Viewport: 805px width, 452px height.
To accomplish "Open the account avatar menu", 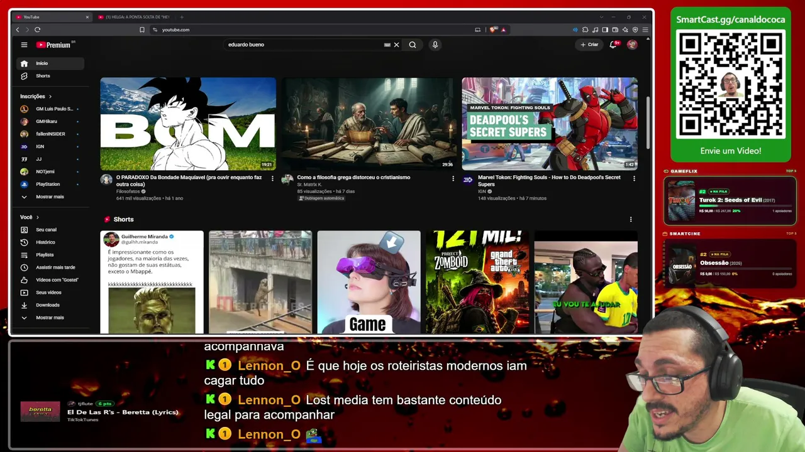I will point(632,45).
